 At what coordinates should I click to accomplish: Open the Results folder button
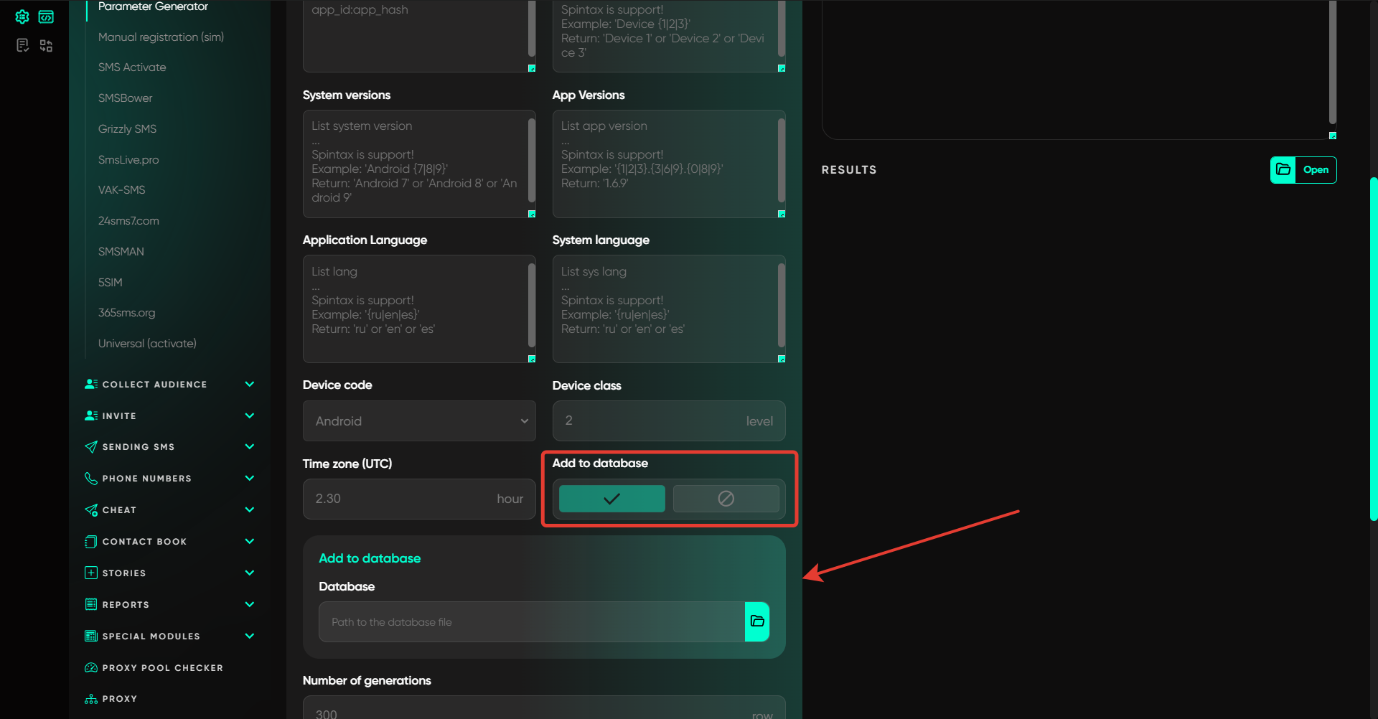tap(1303, 170)
